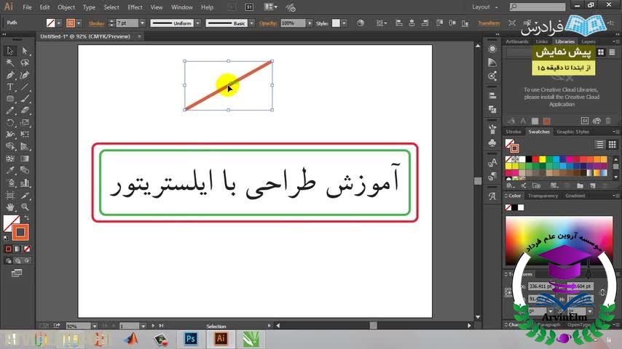The width and height of the screenshot is (622, 349).
Task: Open the File menu
Action: click(28, 7)
